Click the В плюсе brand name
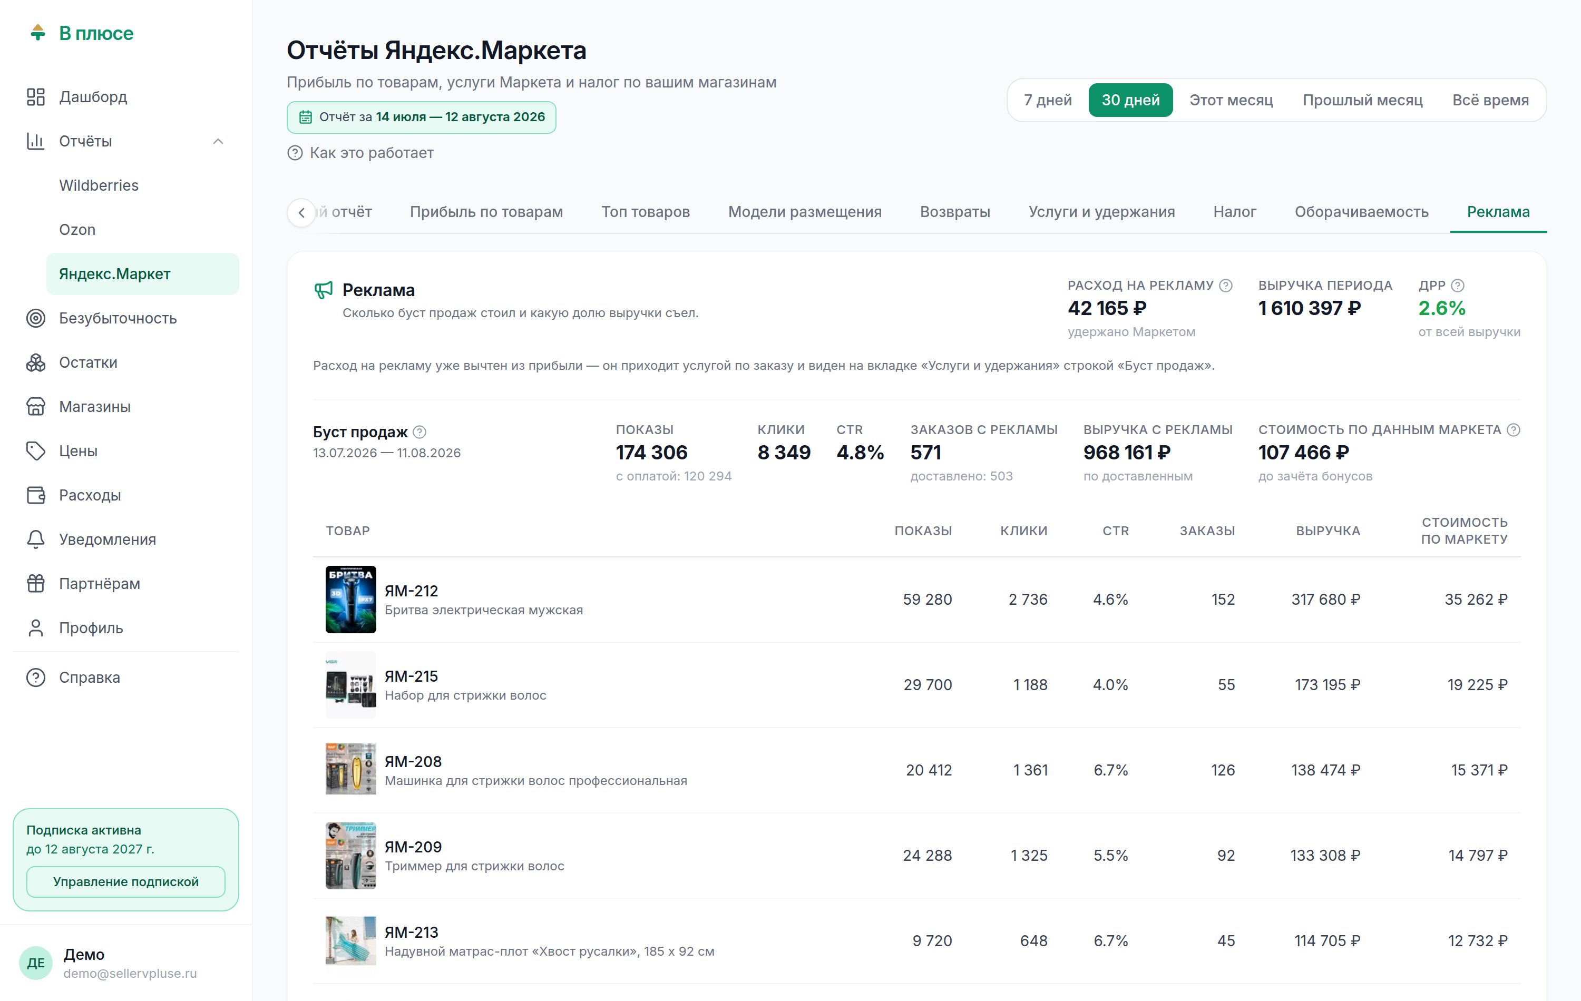 pyautogui.click(x=96, y=34)
